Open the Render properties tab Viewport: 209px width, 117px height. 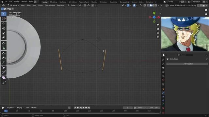click(163, 64)
